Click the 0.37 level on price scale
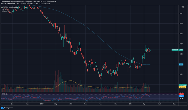The width and height of the screenshot is (188, 110). [181, 13]
